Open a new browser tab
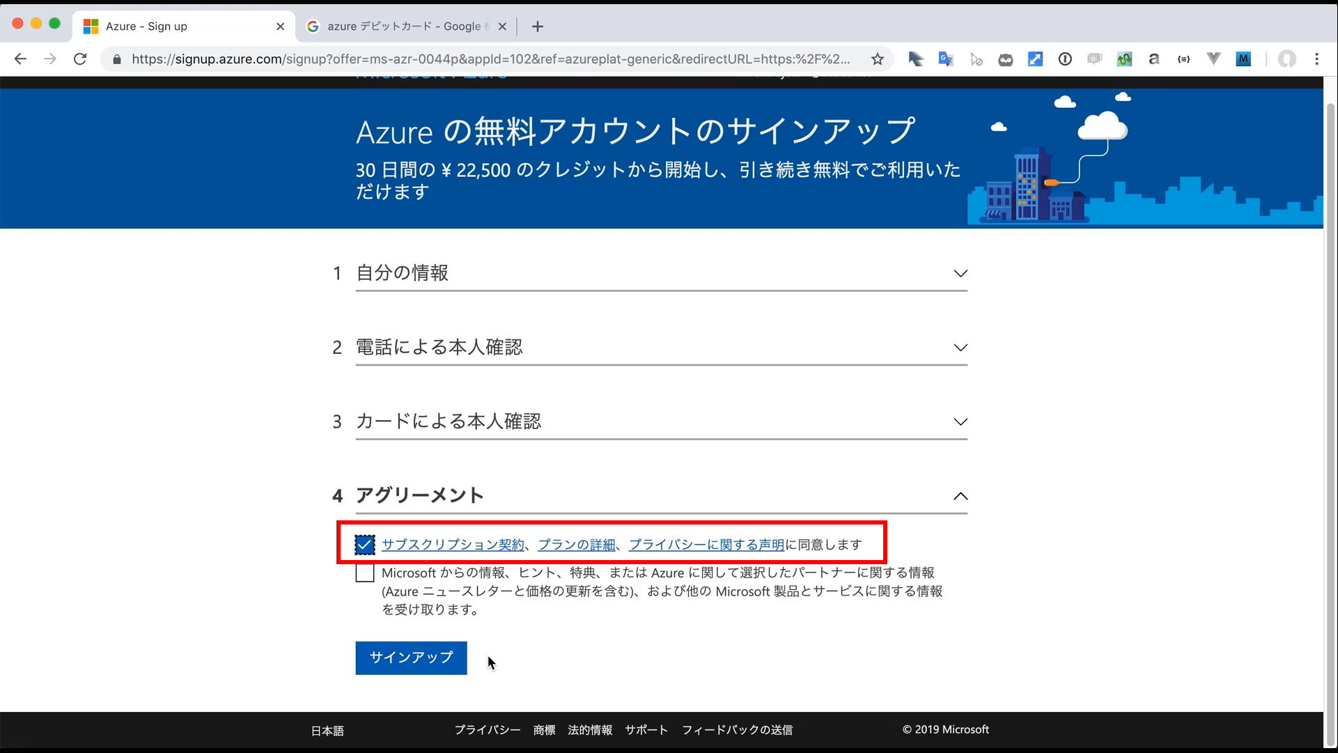Viewport: 1338px width, 753px height. click(537, 26)
